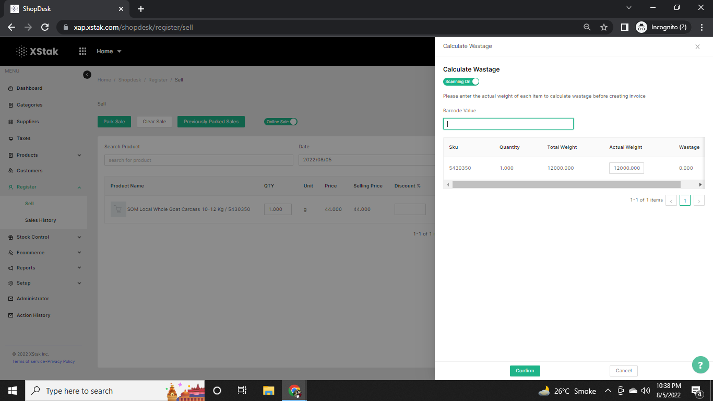Reload the page using the refresh icon

45,27
